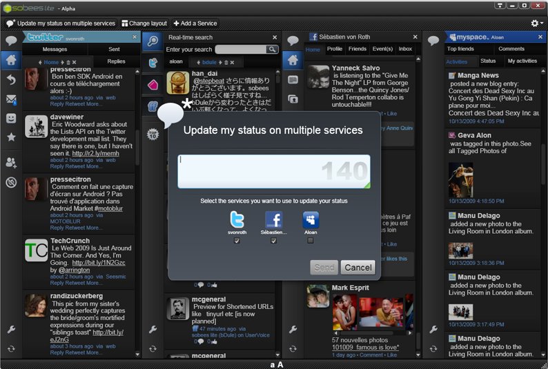Select Aloan MySpace service icon
The width and height of the screenshot is (548, 369).
pos(311,219)
